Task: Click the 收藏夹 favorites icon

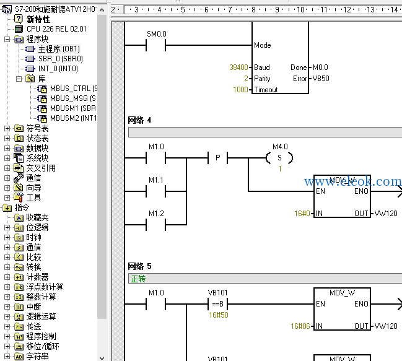Action: tap(19, 218)
